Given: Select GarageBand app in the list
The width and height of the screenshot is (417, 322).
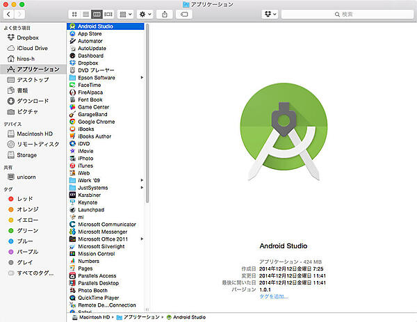Looking at the screenshot, I should click(x=92, y=115).
